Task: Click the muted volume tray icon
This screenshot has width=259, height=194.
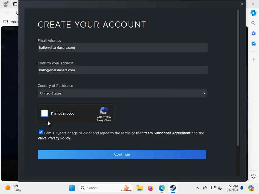Action: pyautogui.click(x=220, y=188)
